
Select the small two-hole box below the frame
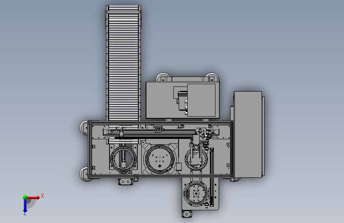coord(125,181)
